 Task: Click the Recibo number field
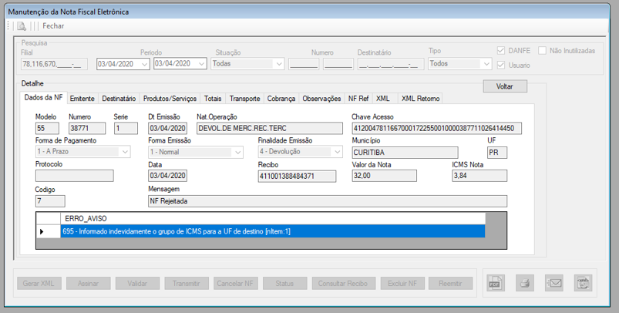pyautogui.click(x=298, y=176)
